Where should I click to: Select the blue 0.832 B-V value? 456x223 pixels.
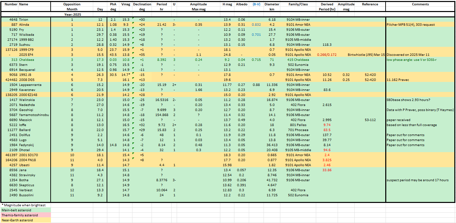click(x=256, y=25)
